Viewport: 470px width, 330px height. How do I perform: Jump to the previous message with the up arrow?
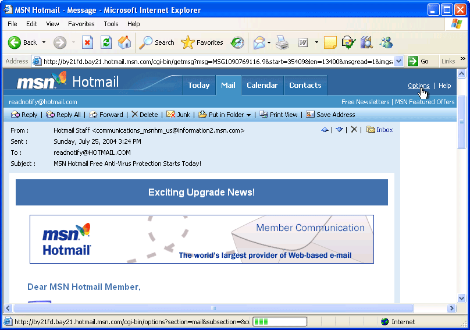pyautogui.click(x=325, y=130)
